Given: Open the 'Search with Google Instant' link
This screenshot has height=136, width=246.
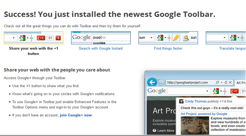Looking at the screenshot, I should pos(101,48).
